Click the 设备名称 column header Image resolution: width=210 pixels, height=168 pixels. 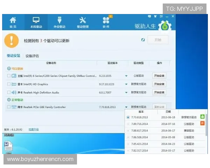51,63
